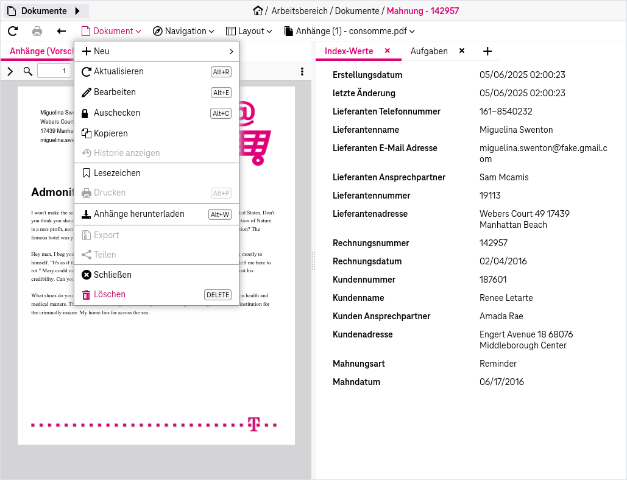Switch to the Index-Werte tab
The height and width of the screenshot is (480, 627).
pos(349,51)
